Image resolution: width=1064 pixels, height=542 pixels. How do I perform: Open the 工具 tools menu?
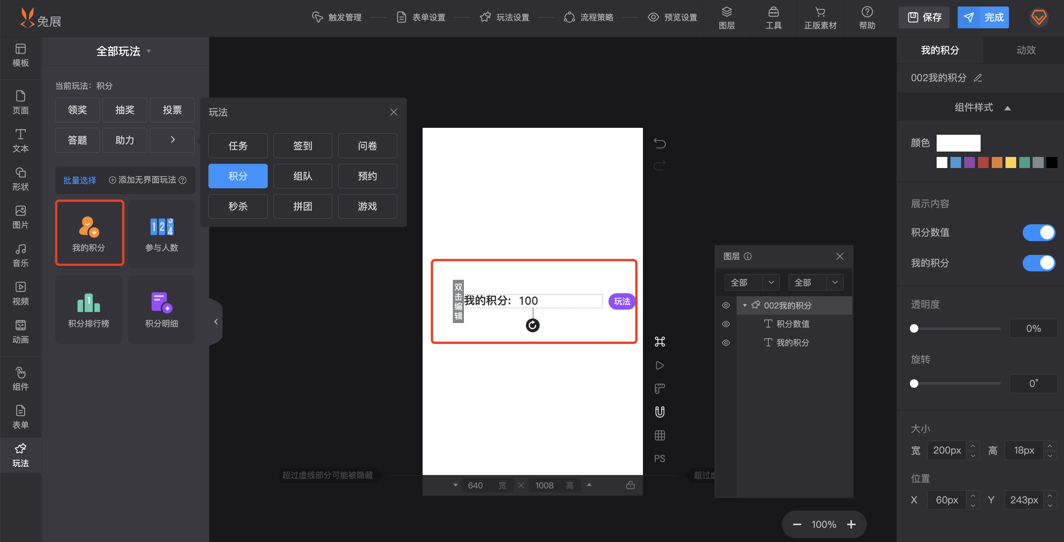pyautogui.click(x=773, y=18)
